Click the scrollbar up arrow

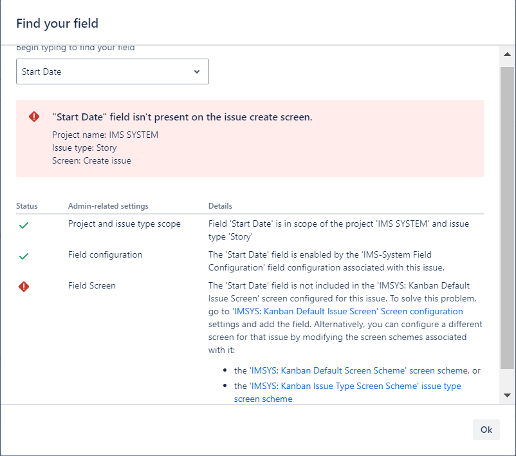pos(507,55)
